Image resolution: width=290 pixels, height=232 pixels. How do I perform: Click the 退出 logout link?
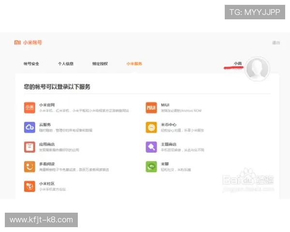276,43
